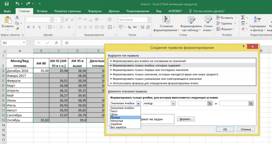Expand the Вставить cells dropdown

click(236, 18)
